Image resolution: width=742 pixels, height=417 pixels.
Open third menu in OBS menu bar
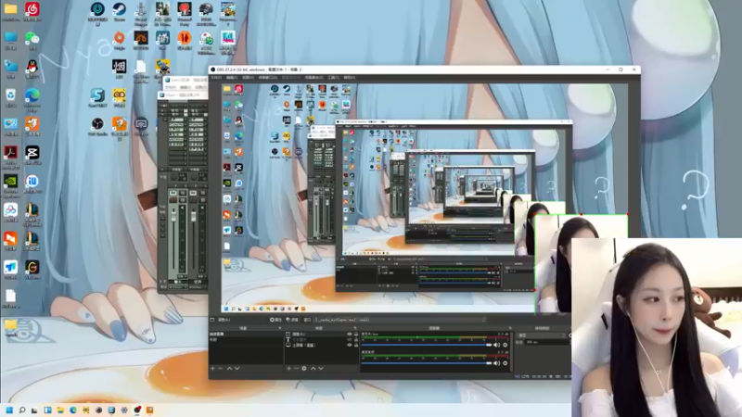pos(248,78)
